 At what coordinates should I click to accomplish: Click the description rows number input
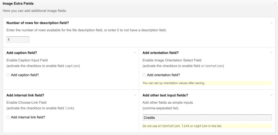(18, 40)
